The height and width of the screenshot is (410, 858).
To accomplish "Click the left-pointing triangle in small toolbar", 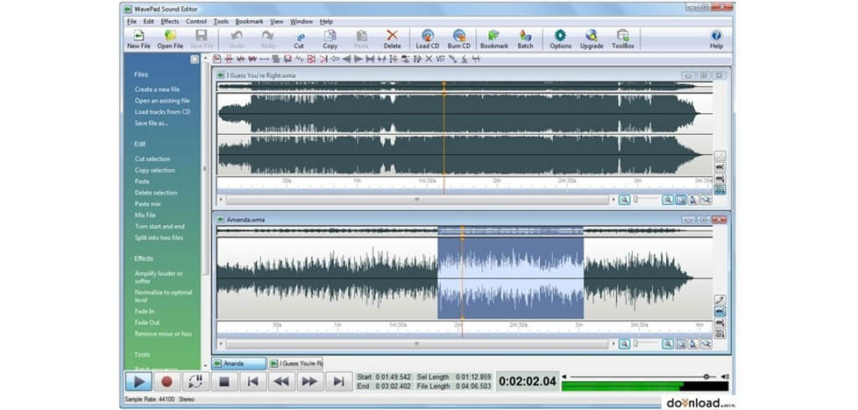I will (x=346, y=59).
